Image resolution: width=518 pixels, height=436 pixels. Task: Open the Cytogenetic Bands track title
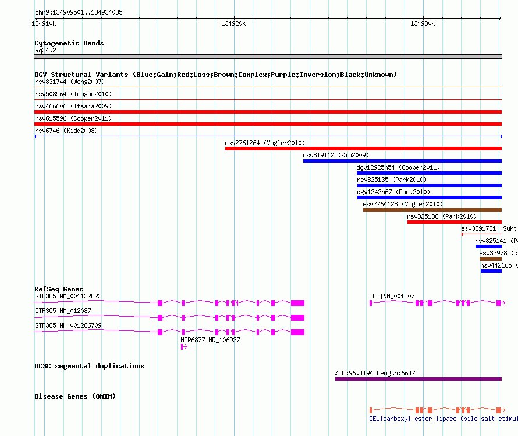click(x=69, y=43)
